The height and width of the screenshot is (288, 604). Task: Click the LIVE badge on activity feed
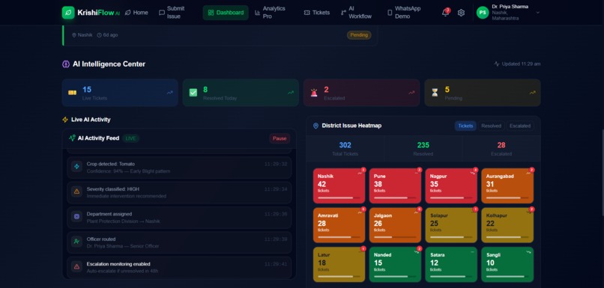click(131, 138)
